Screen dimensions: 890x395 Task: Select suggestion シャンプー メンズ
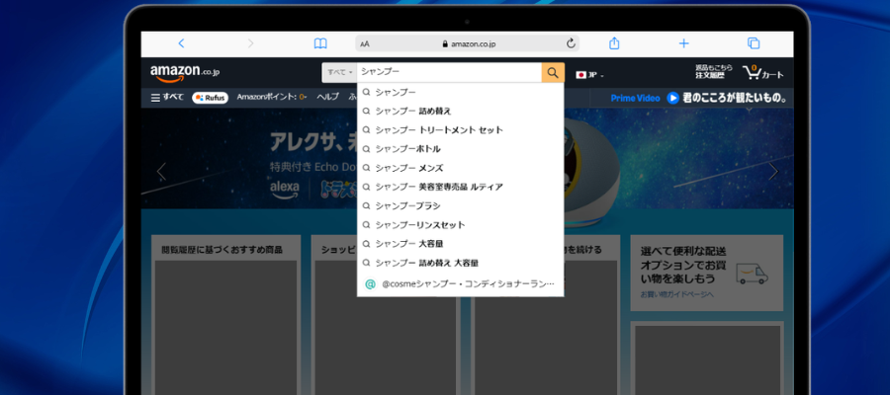[x=460, y=168]
